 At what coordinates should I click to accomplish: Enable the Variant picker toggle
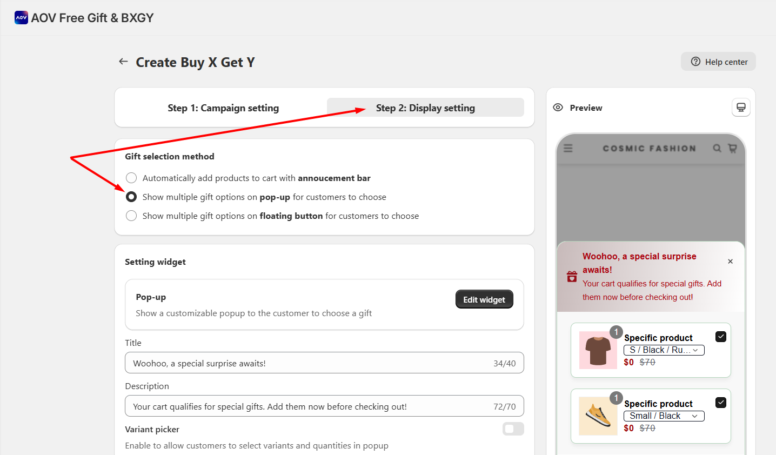pos(513,429)
